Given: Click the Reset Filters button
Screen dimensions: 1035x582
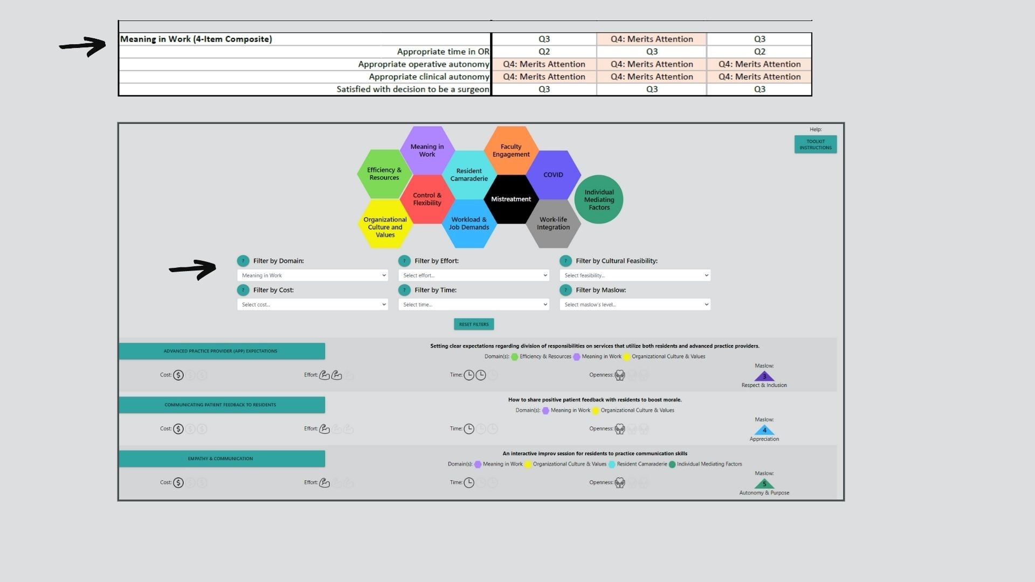Looking at the screenshot, I should tap(474, 324).
